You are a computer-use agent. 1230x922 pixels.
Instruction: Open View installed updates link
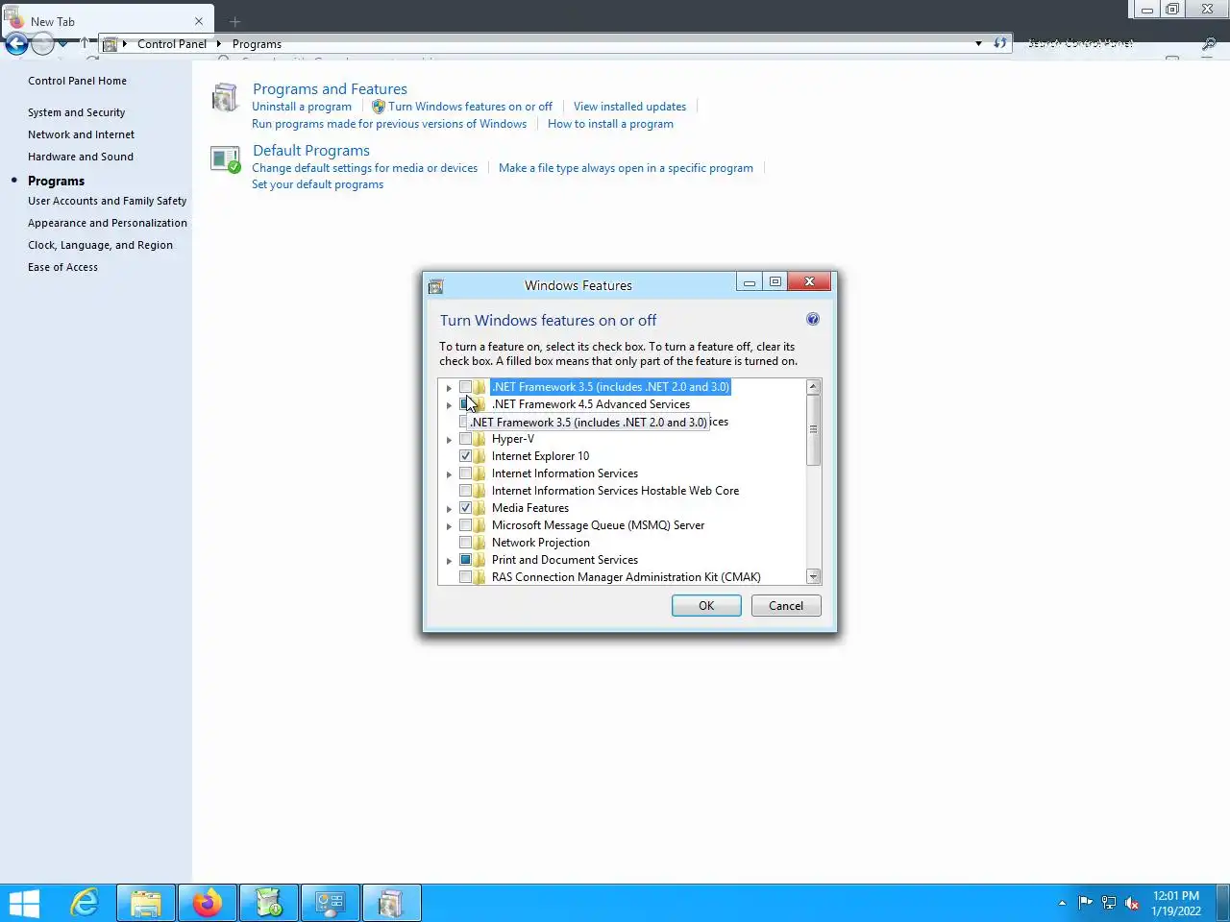[629, 107]
